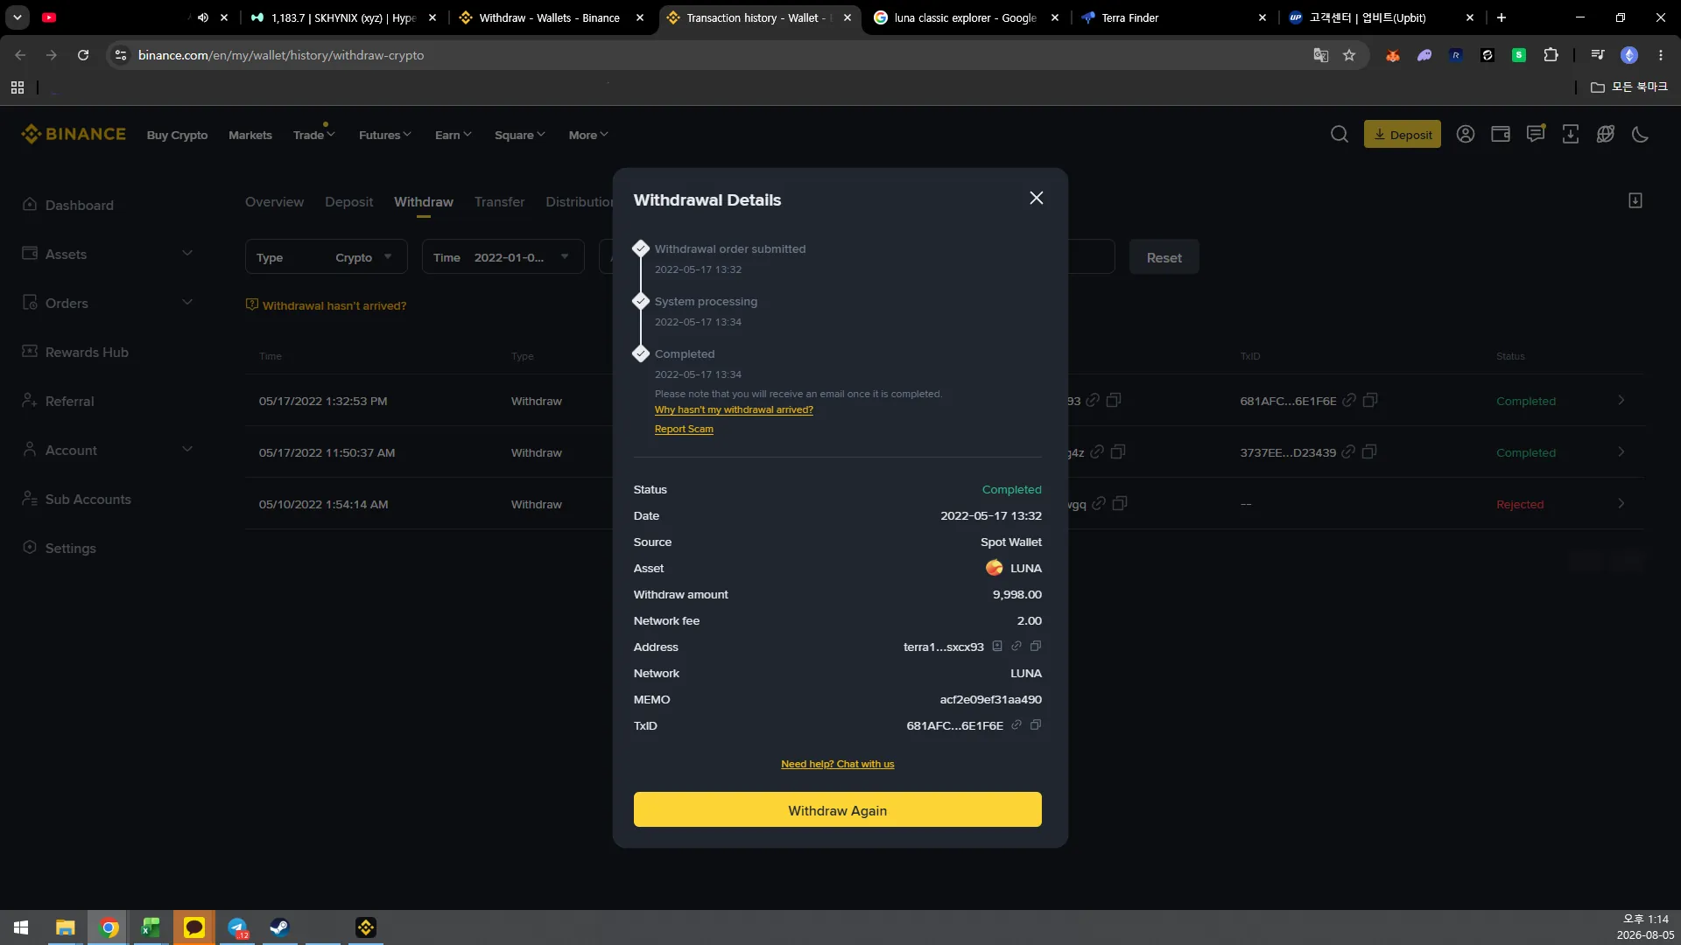The image size is (1681, 945).
Task: Open details chevron for 11:50:37 AM withdrawal row
Action: 1621,452
